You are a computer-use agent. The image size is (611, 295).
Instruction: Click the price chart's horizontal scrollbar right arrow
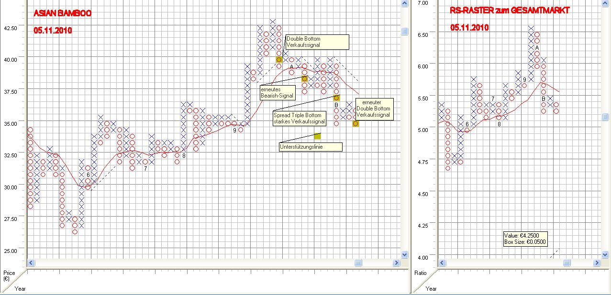click(x=396, y=263)
